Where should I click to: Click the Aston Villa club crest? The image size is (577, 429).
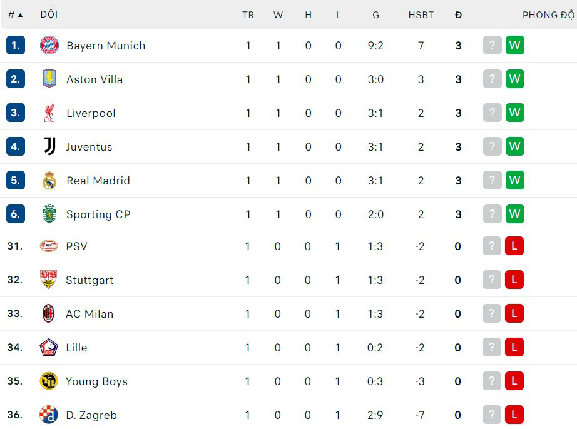49,79
